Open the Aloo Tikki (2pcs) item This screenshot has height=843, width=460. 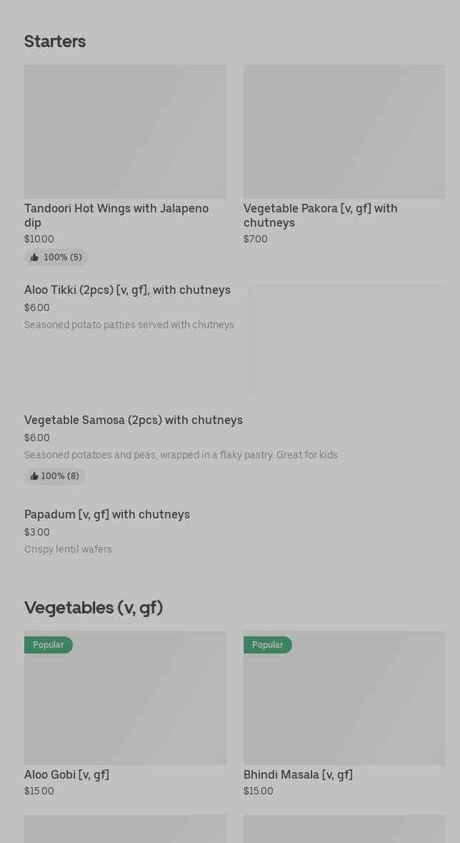coord(127,290)
